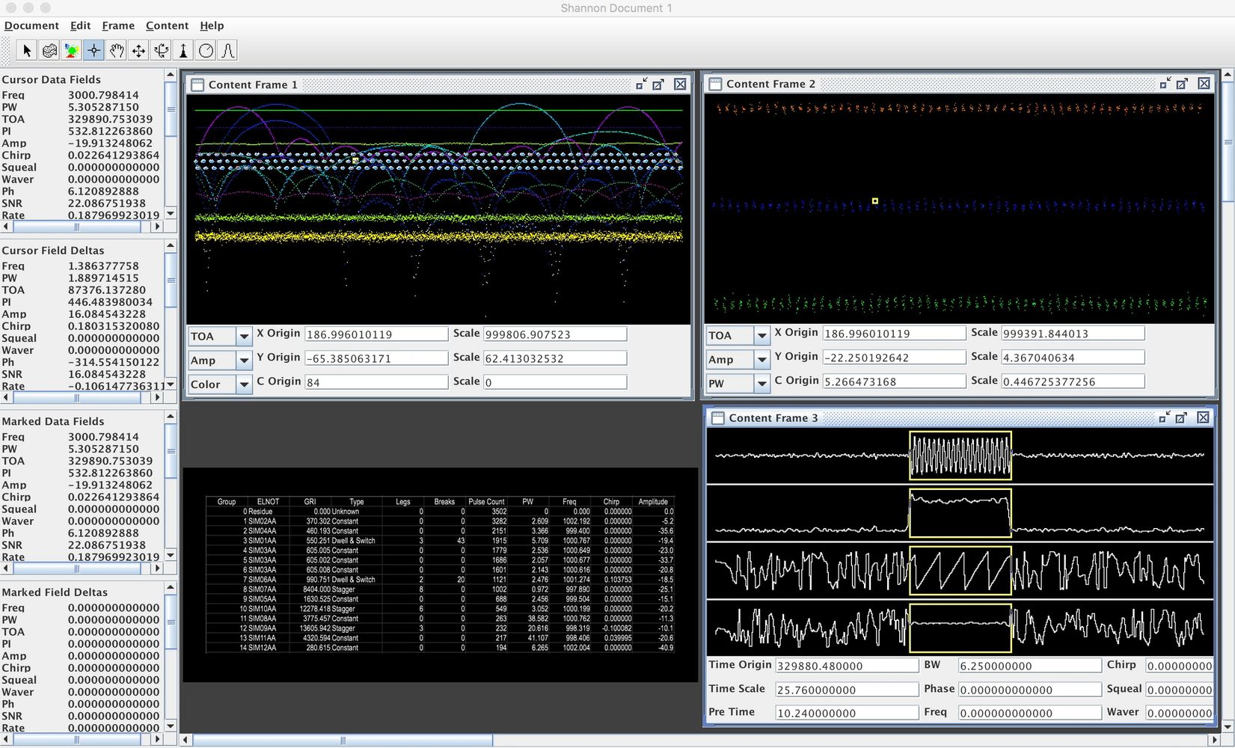
Task: Select the hand grab tool
Action: click(x=116, y=51)
